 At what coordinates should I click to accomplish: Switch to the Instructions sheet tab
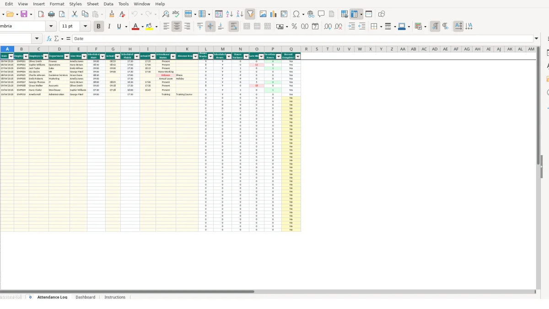[x=115, y=297]
